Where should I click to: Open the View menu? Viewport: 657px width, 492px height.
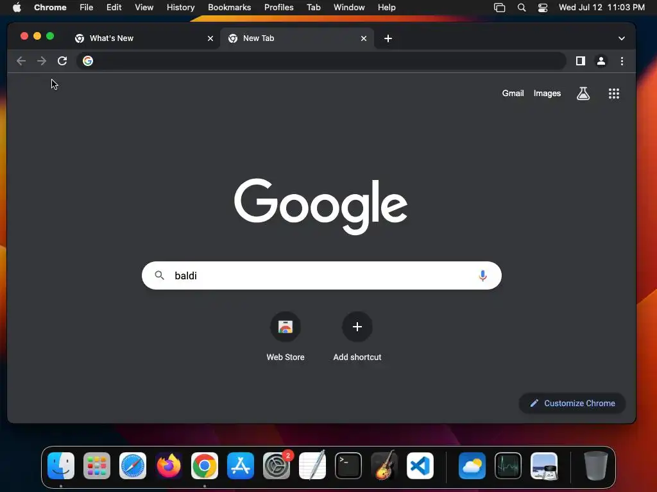tap(144, 8)
